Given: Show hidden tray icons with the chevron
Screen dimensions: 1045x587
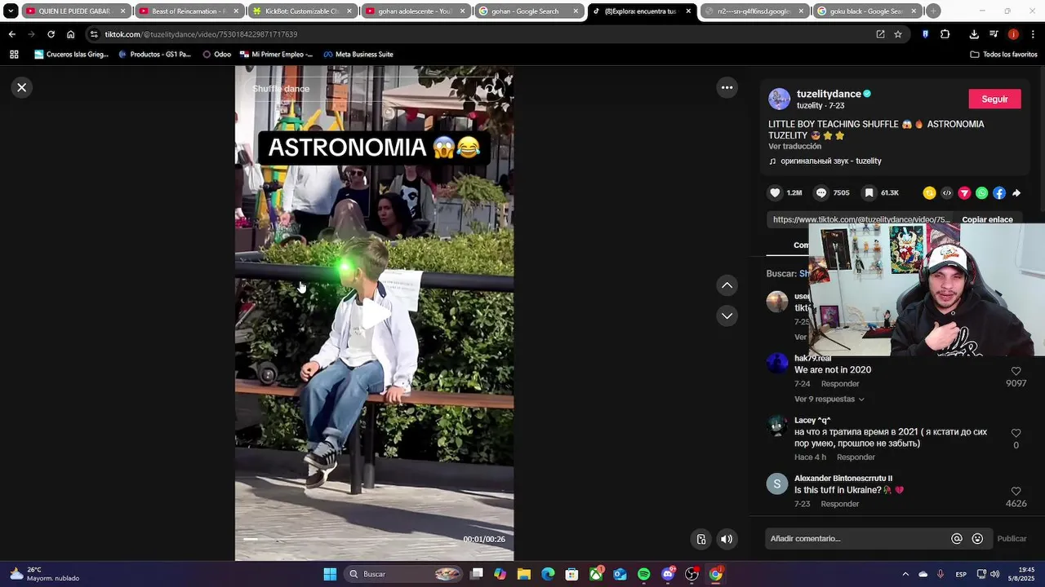Looking at the screenshot, I should (x=905, y=574).
